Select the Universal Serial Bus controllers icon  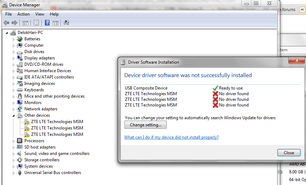tap(19, 173)
